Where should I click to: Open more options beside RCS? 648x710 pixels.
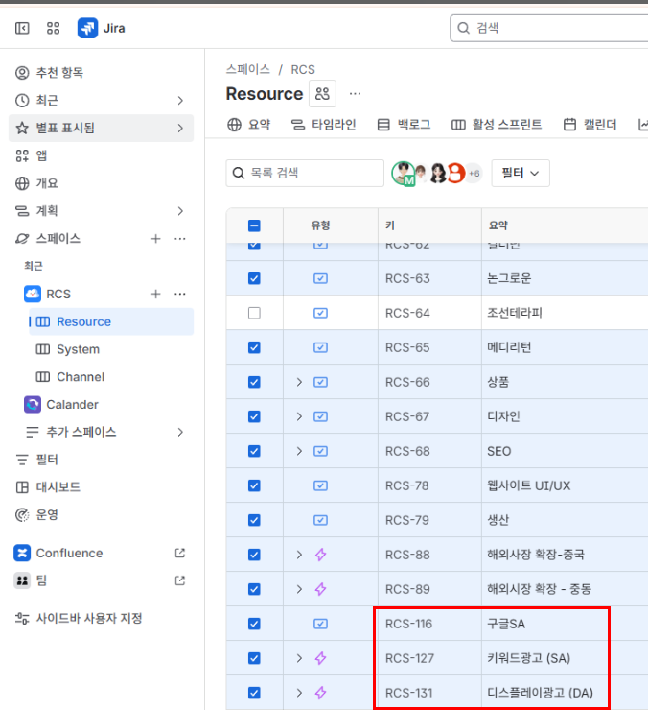click(179, 294)
